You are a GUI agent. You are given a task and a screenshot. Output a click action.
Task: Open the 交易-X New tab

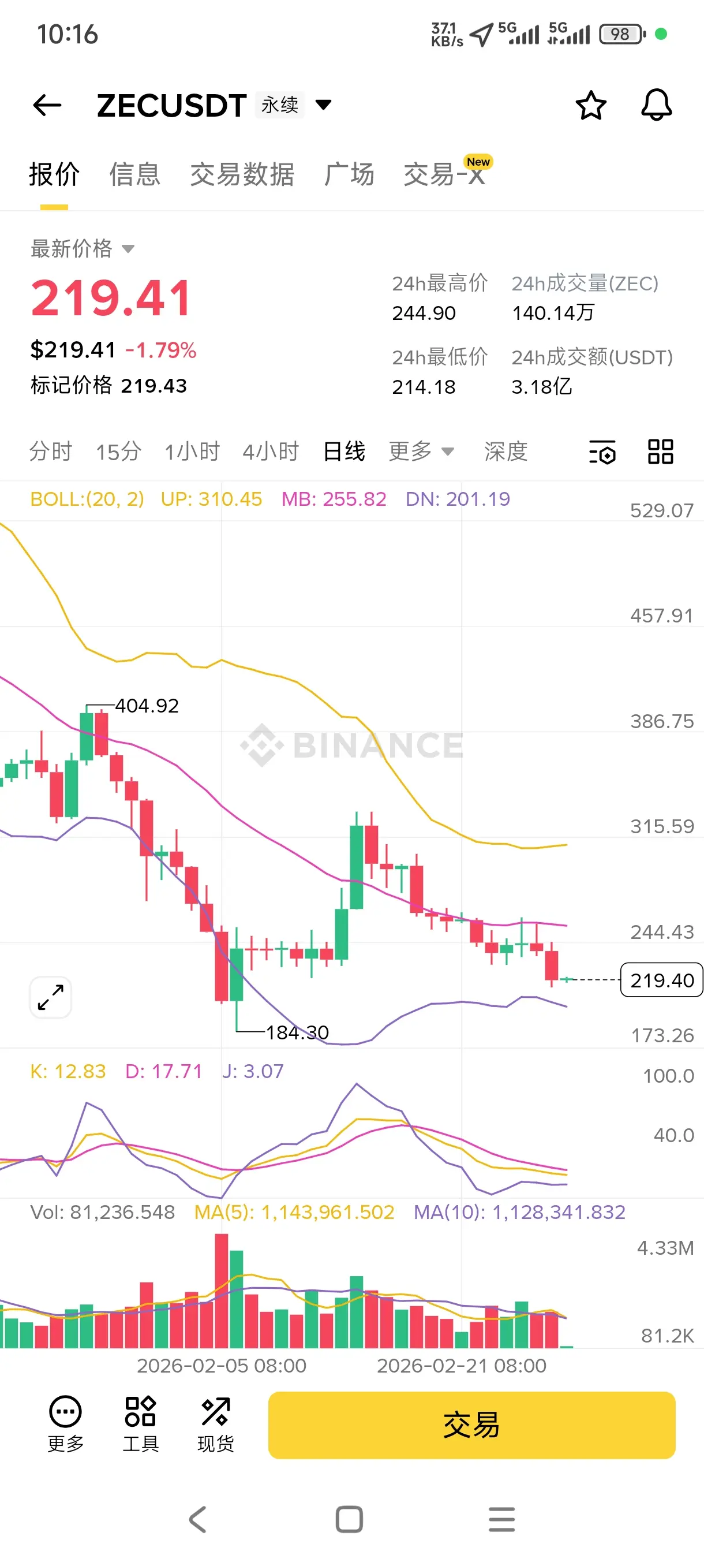pos(448,172)
